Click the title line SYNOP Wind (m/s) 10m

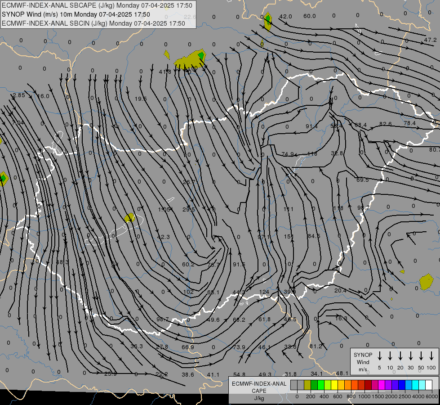click(x=76, y=14)
